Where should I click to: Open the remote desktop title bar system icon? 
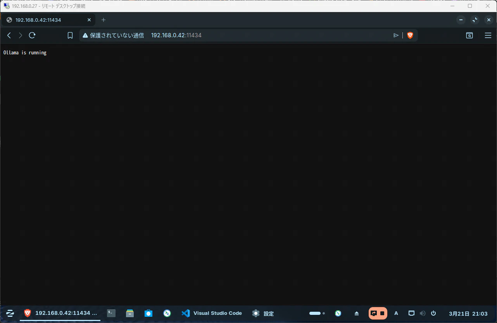pos(7,6)
